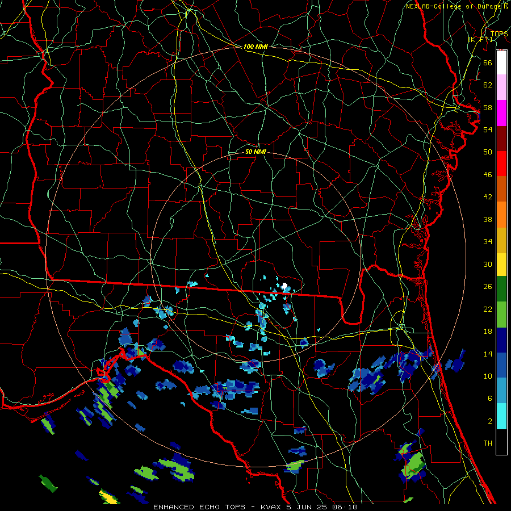Click the legend value '30'
This screenshot has width=511, height=511.
click(x=488, y=264)
